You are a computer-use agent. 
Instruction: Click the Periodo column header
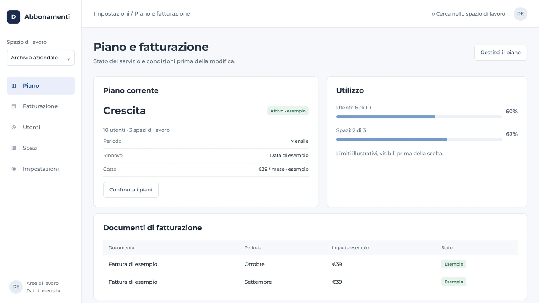pos(253,248)
